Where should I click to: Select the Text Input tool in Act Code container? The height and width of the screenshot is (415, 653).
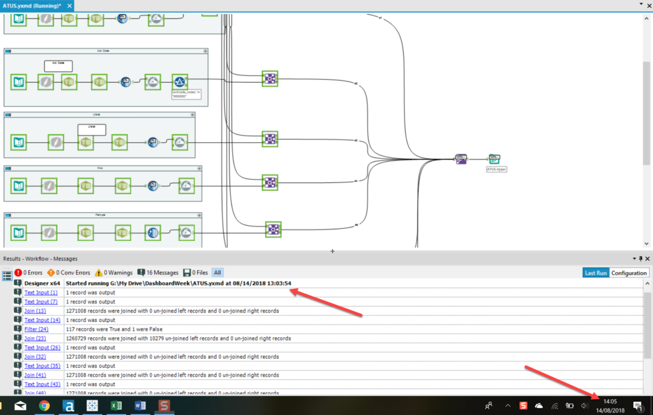coord(18,82)
